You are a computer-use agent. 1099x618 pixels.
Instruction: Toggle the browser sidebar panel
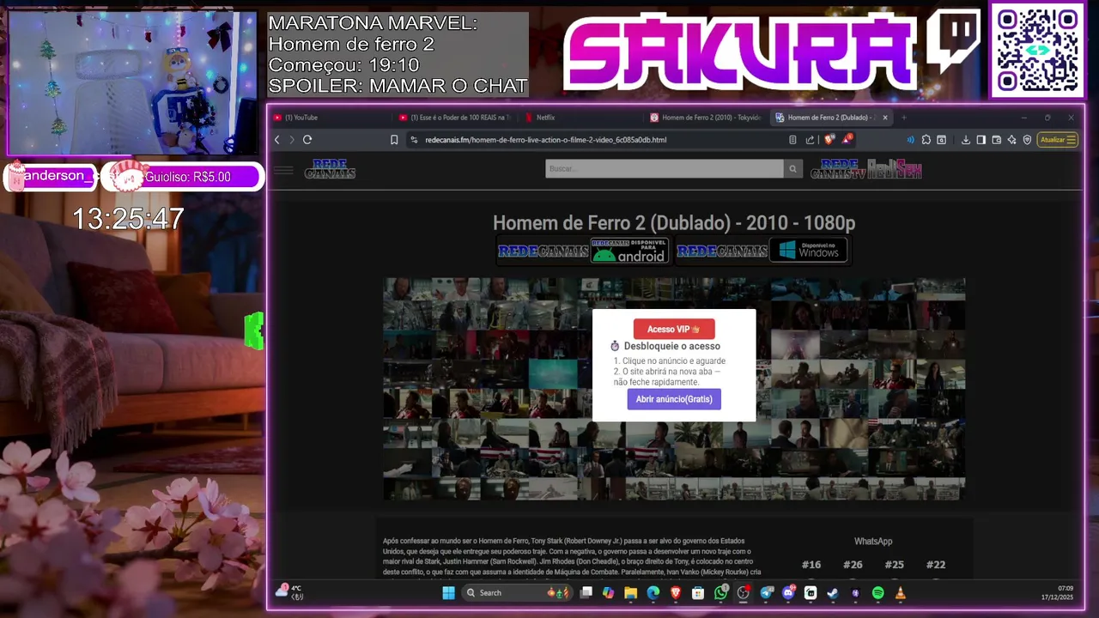[x=981, y=140]
